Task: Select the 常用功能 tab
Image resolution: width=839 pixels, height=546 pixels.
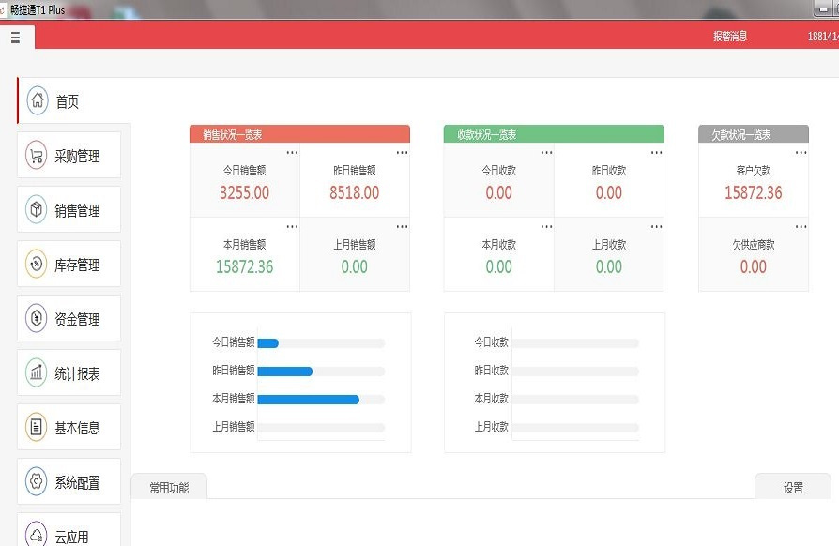Action: point(169,487)
